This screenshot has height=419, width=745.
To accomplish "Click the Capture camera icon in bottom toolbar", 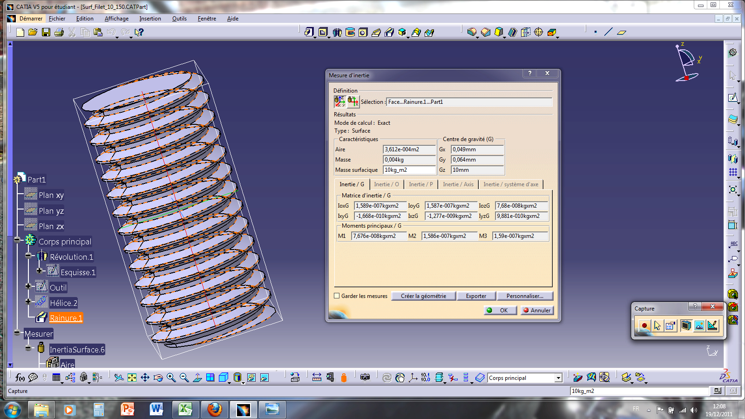I will (x=365, y=378).
